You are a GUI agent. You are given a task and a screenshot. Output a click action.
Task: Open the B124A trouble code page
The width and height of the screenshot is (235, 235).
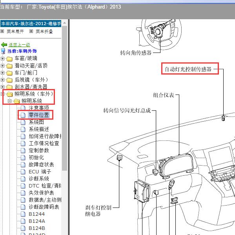(x=37, y=221)
